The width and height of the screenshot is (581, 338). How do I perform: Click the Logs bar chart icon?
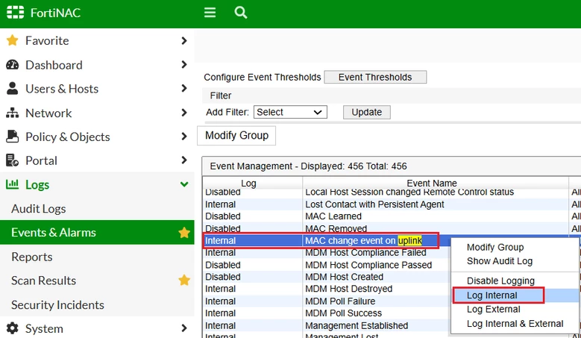point(12,184)
